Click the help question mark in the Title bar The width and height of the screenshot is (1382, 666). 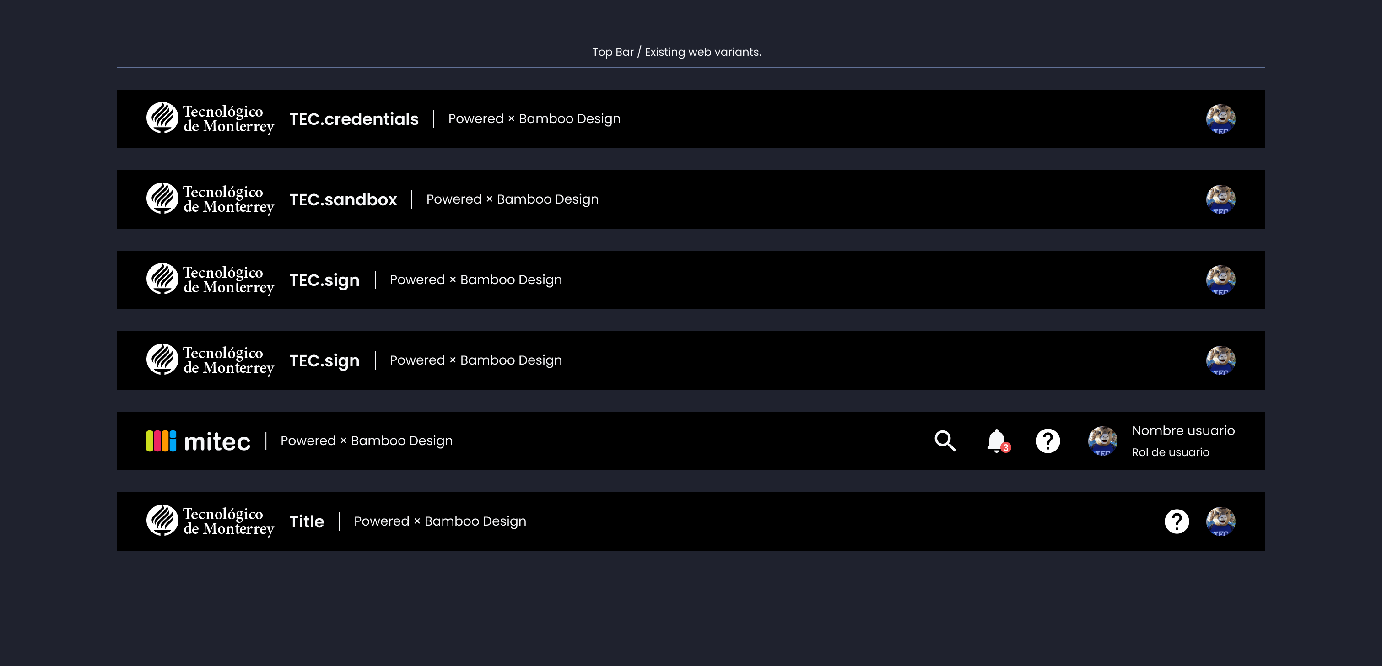1177,521
